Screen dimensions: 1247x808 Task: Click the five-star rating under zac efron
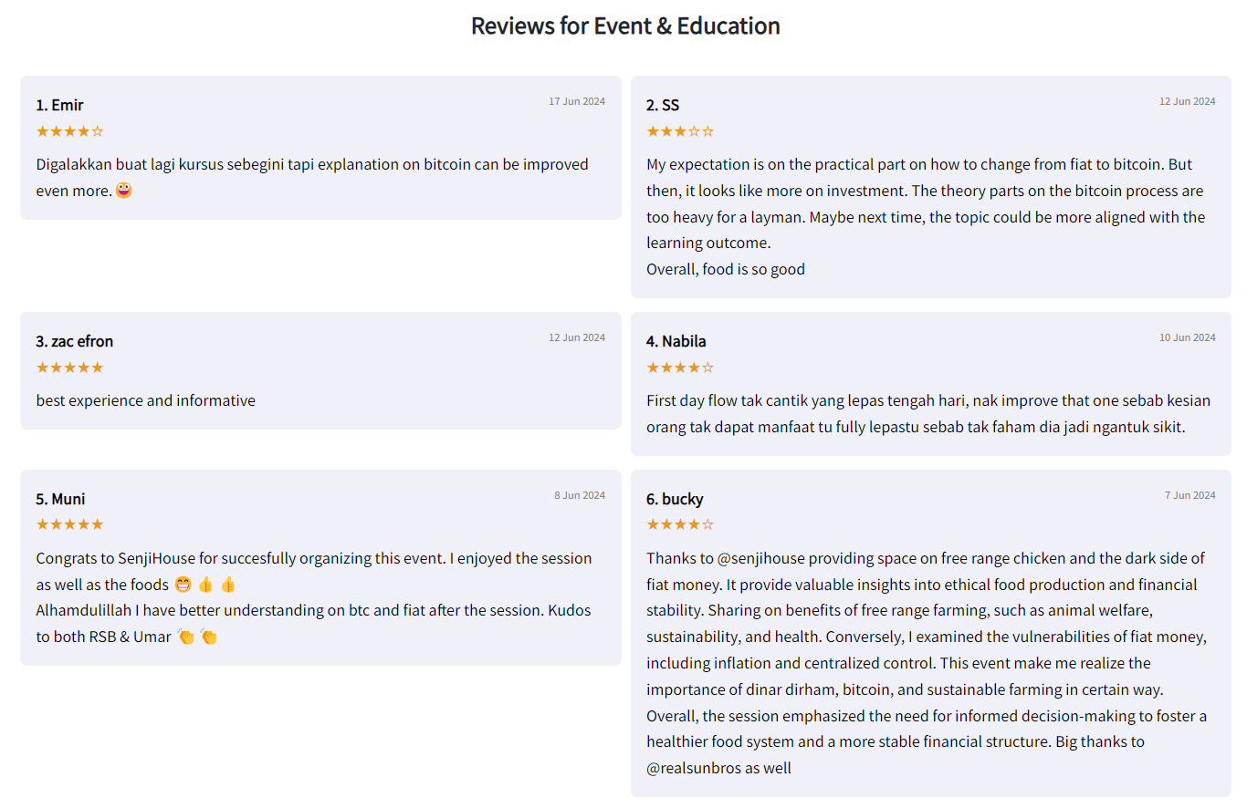[70, 368]
